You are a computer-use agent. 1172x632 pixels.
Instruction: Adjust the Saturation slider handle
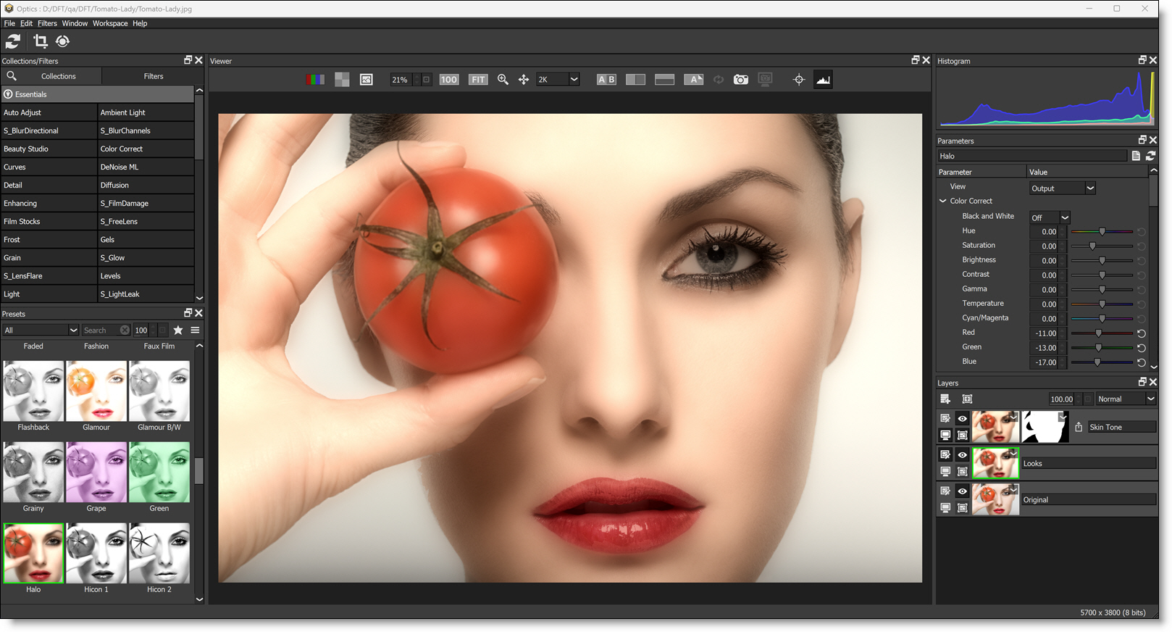(x=1092, y=246)
